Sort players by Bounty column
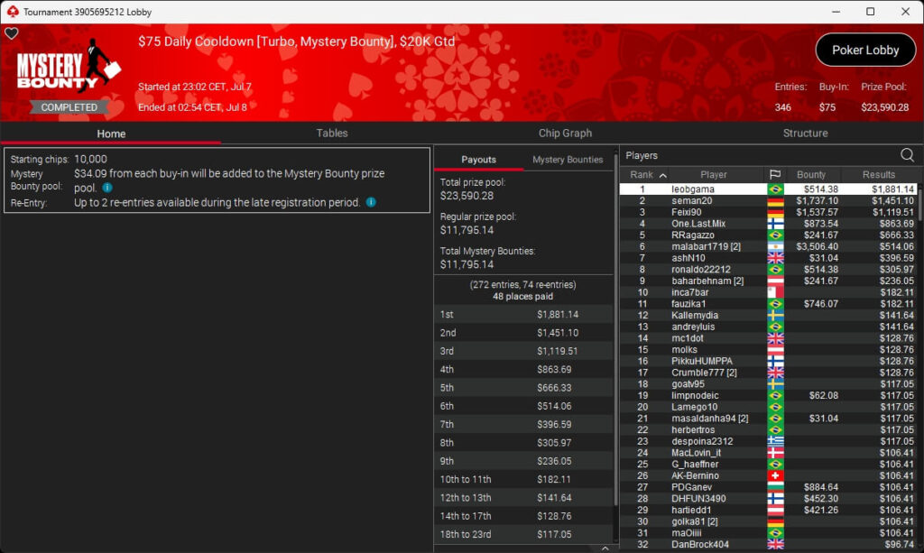924x553 pixels. (x=811, y=174)
